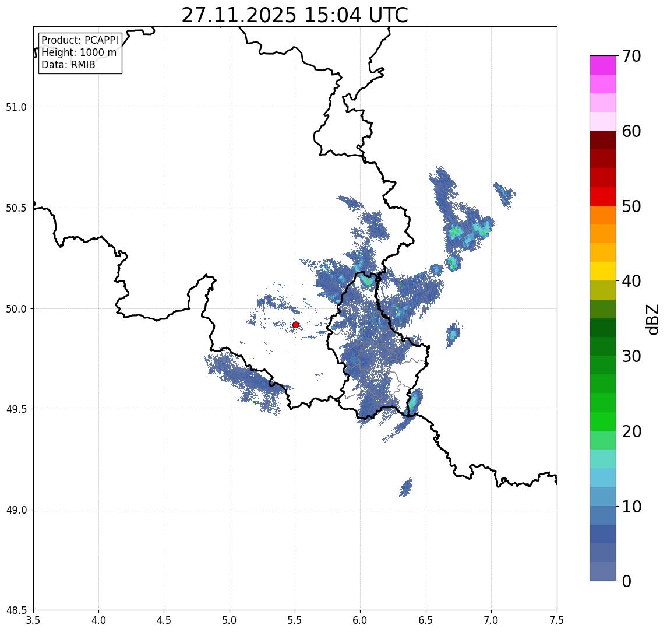
Task: Click the orange colorbar segment below 50
Action: pos(603,215)
